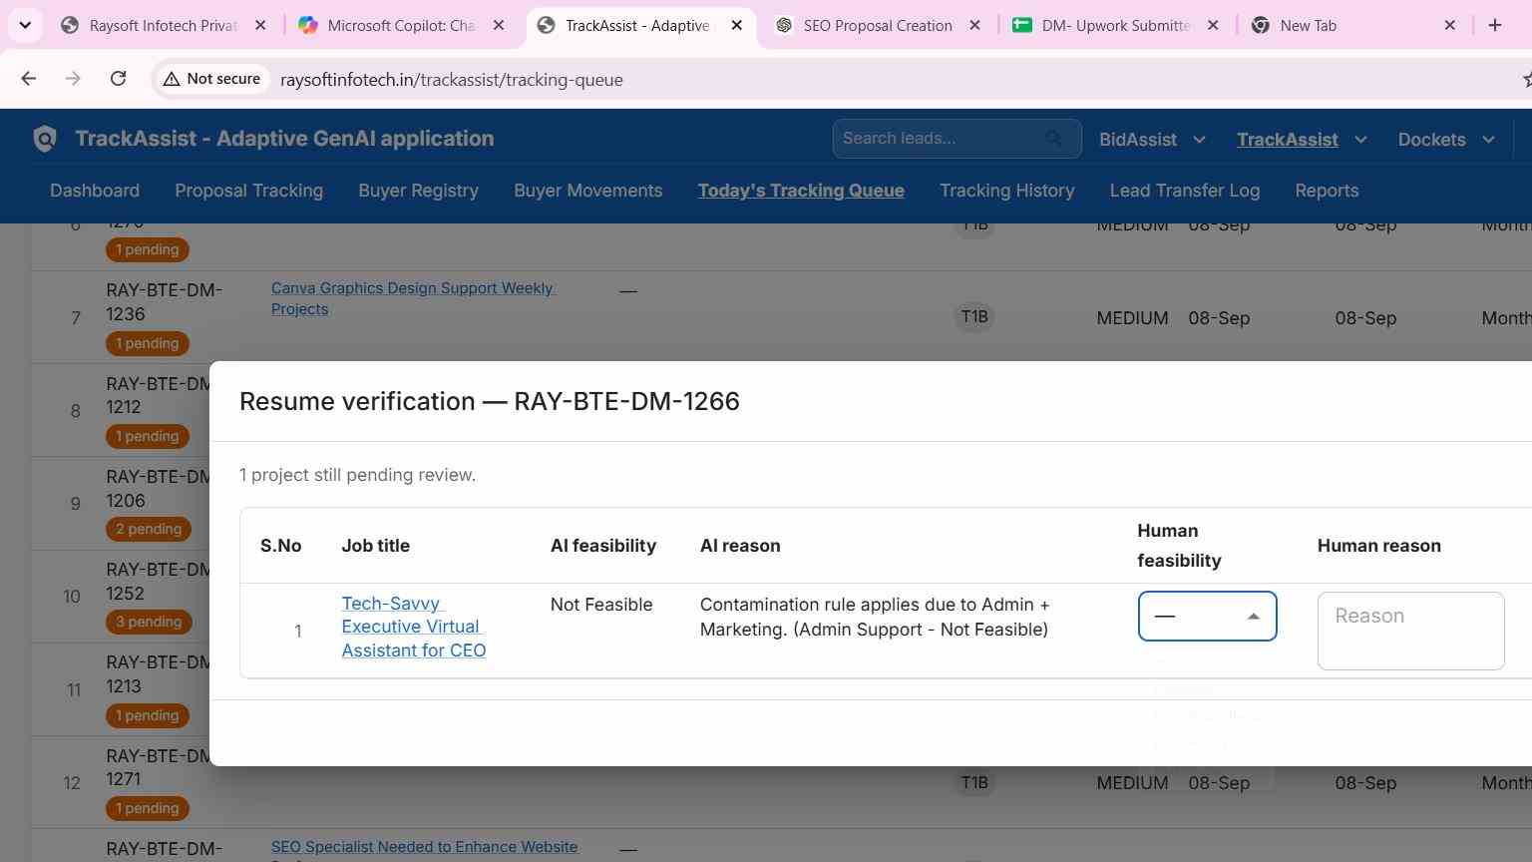
Task: Expand the BidAssist dropdown menu
Action: click(1152, 140)
